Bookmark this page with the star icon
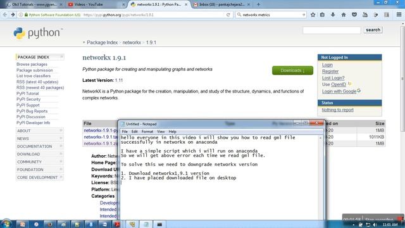 (313, 15)
